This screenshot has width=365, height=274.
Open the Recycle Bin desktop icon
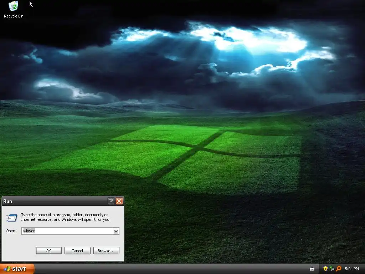pyautogui.click(x=14, y=10)
